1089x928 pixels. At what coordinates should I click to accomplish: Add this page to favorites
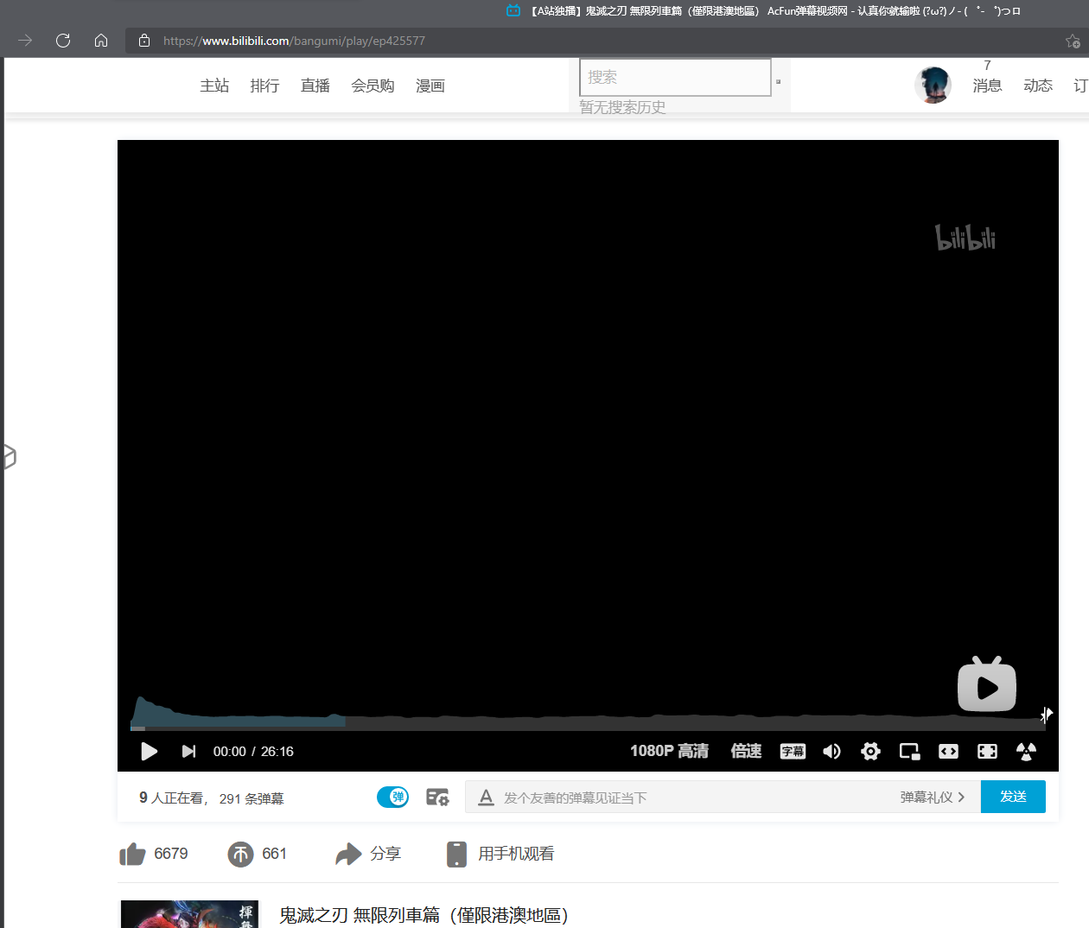[1073, 41]
